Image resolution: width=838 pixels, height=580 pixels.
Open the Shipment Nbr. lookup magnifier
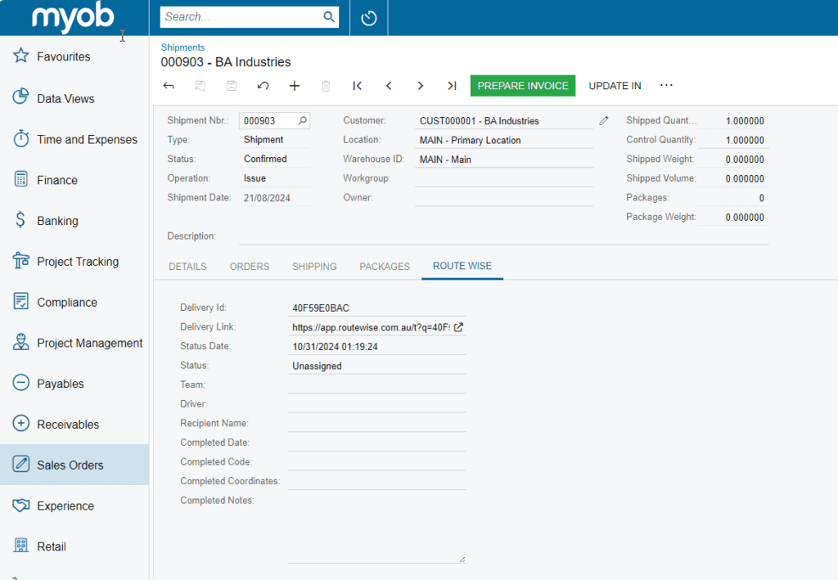coord(302,121)
